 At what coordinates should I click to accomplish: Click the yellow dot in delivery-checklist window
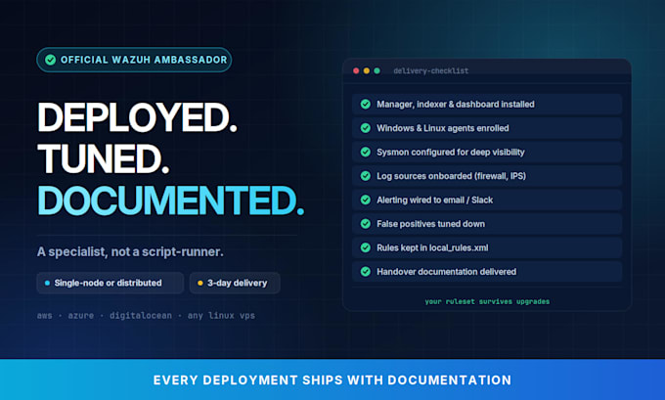pos(367,70)
